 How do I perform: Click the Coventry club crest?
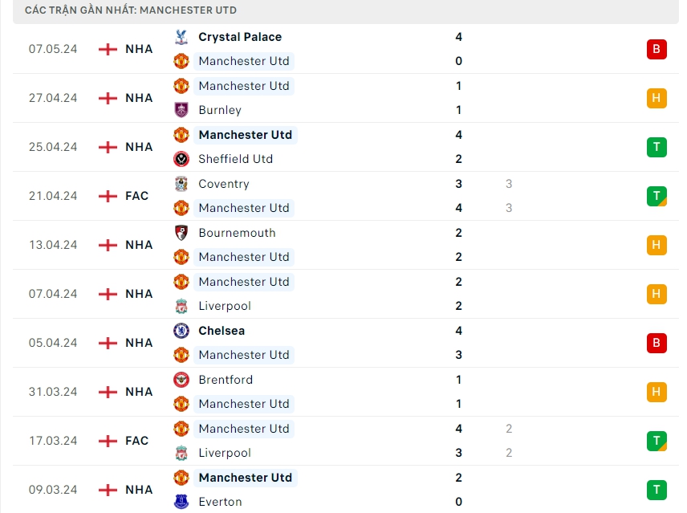pos(181,184)
